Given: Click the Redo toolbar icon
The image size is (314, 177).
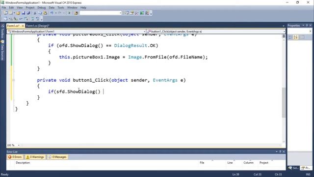Looking at the screenshot, I should tap(60, 13).
